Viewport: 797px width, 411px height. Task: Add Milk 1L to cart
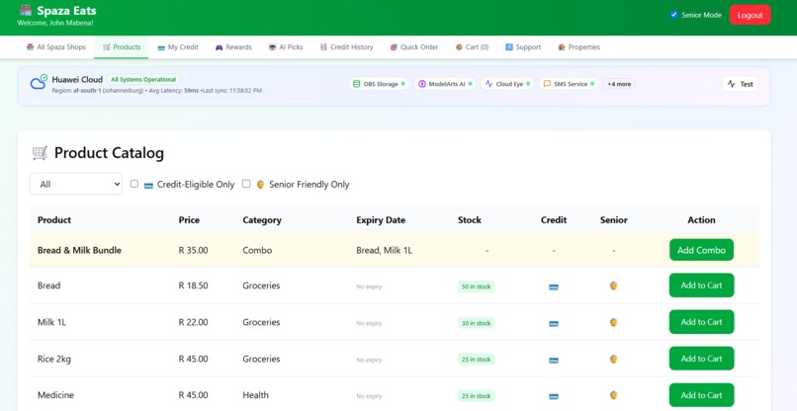coord(701,322)
